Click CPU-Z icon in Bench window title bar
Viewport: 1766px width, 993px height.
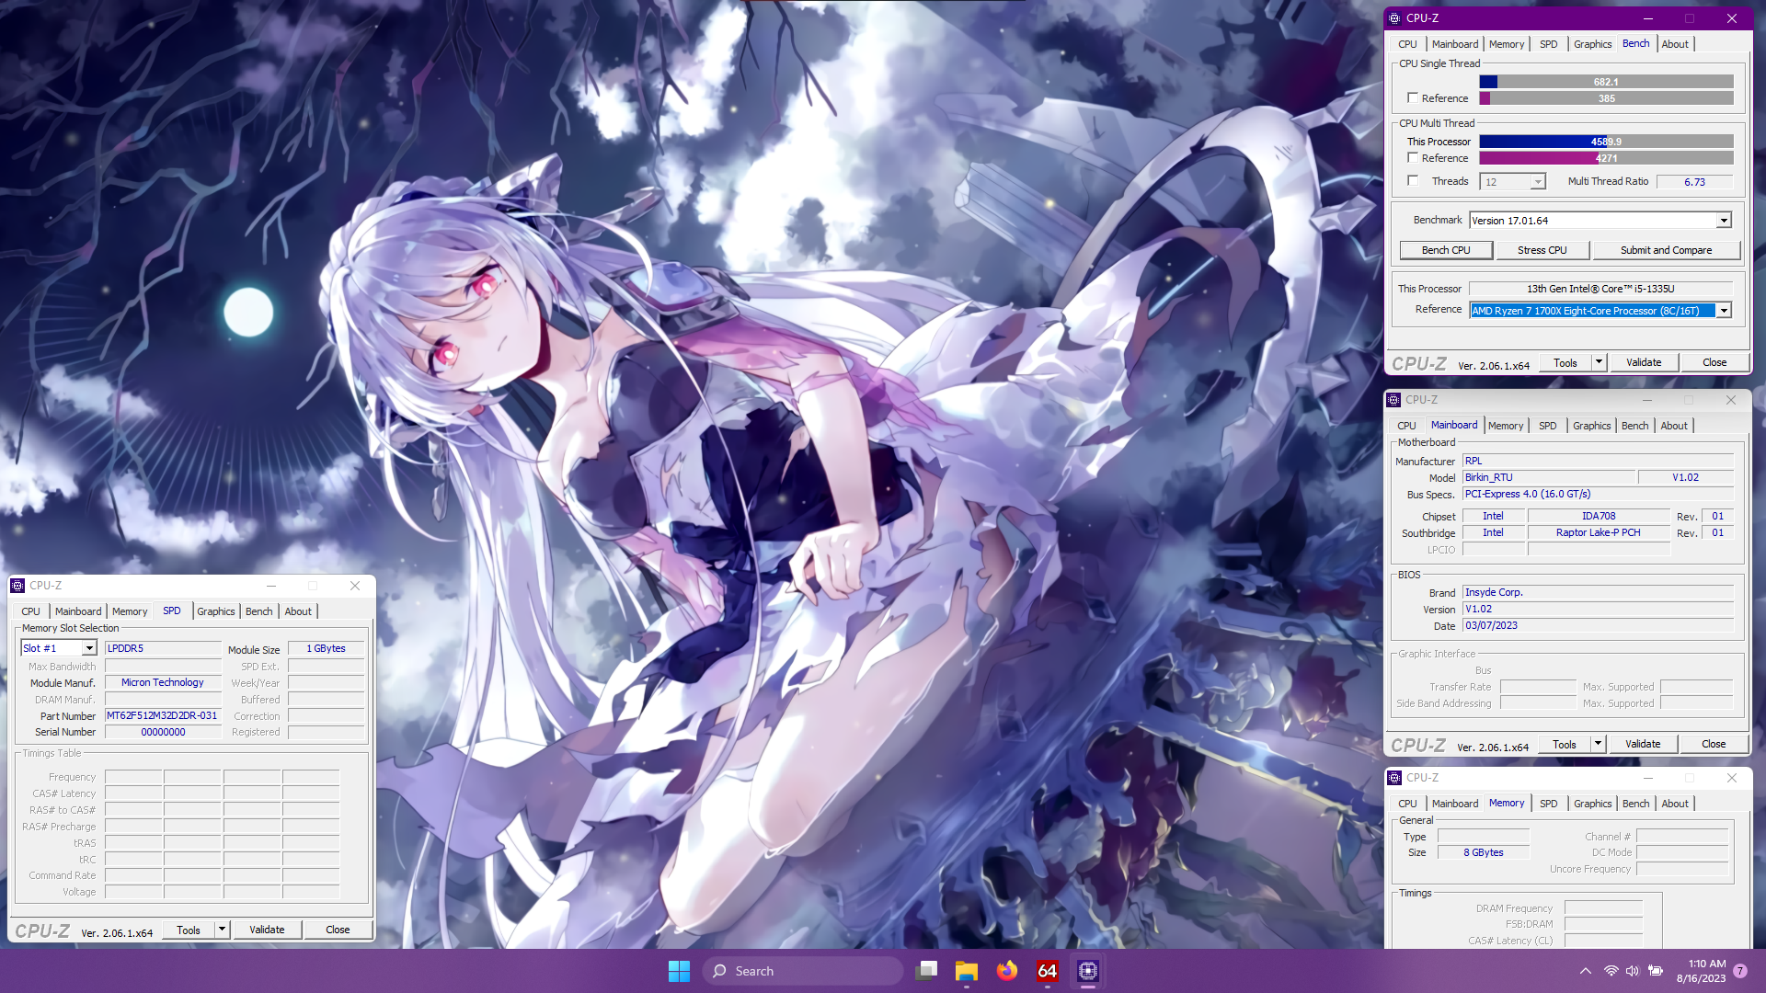point(1394,18)
